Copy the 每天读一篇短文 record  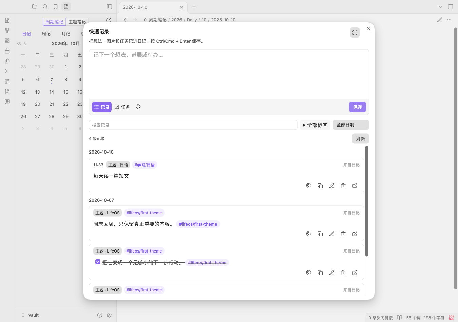coord(320,186)
